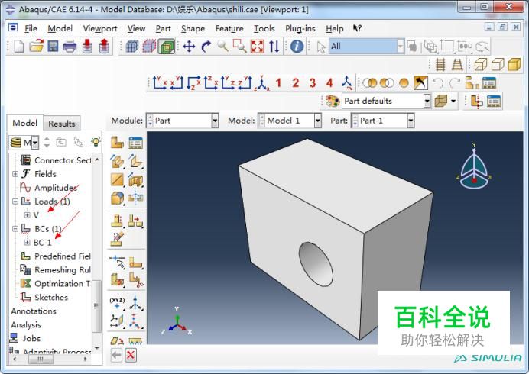Image resolution: width=529 pixels, height=374 pixels.
Task: Toggle shaded render style
Action: tap(514, 64)
